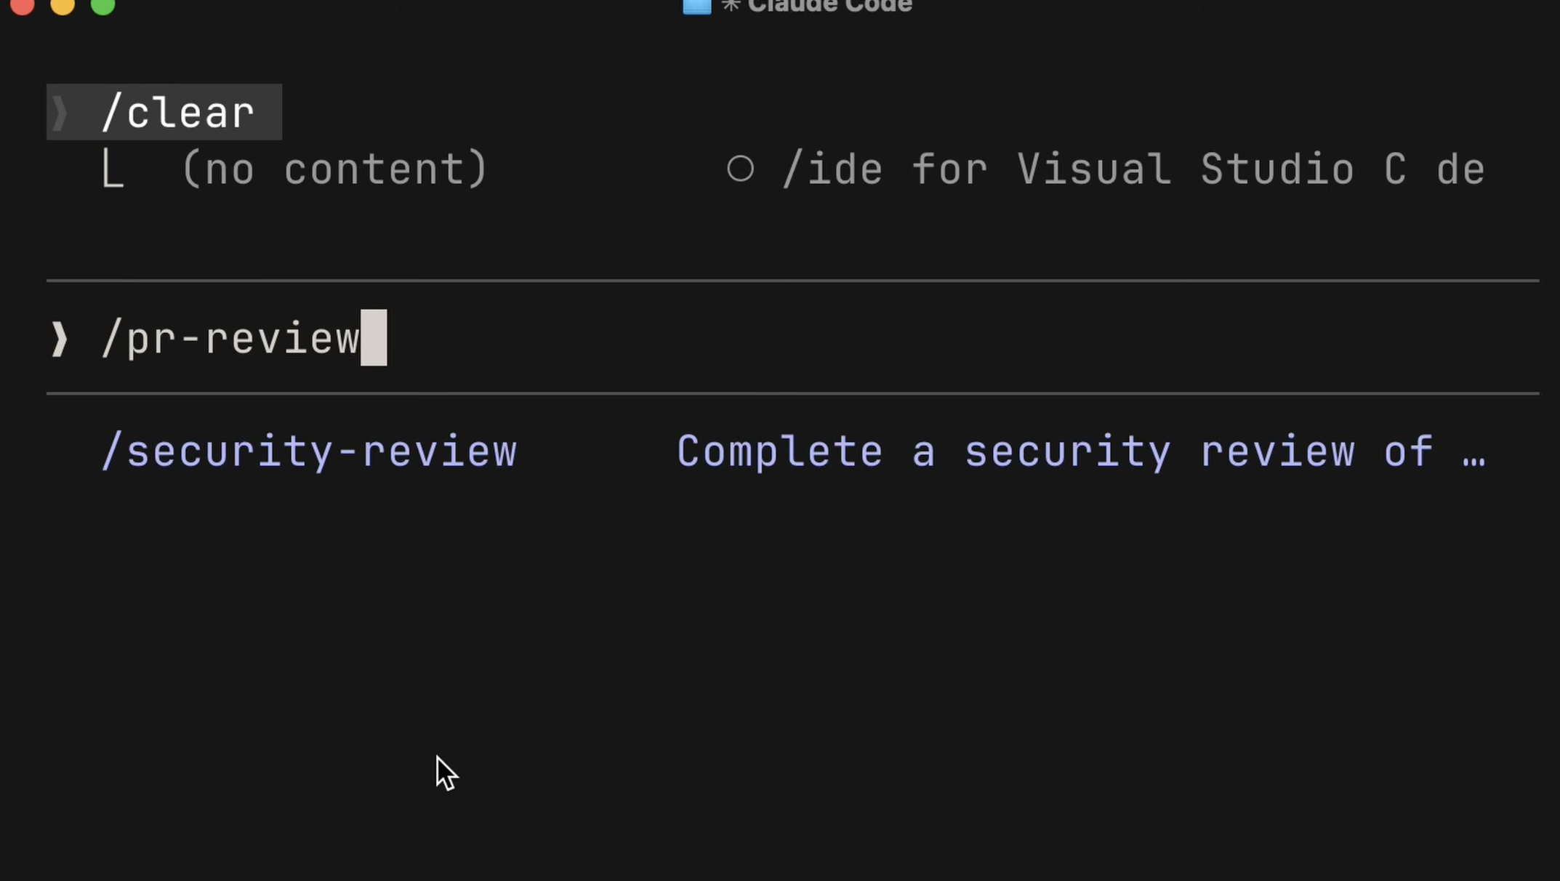Maximize the window with the green button
The image size is (1560, 881).
(x=102, y=4)
